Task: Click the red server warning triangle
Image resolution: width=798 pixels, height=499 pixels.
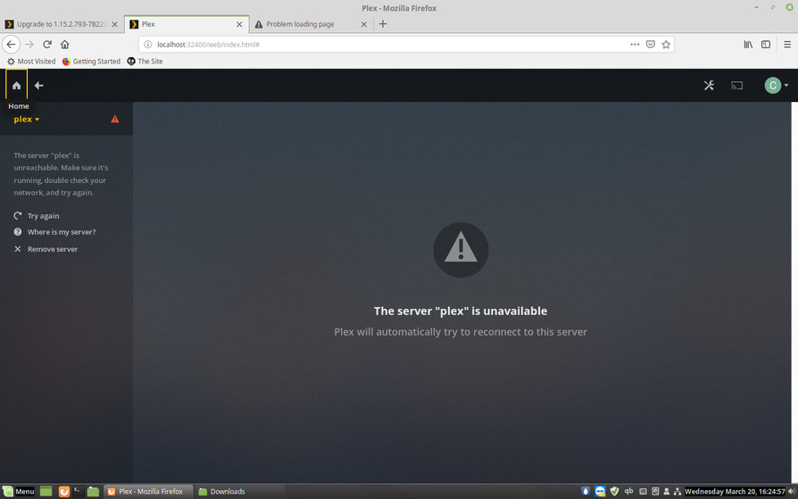Action: [115, 119]
